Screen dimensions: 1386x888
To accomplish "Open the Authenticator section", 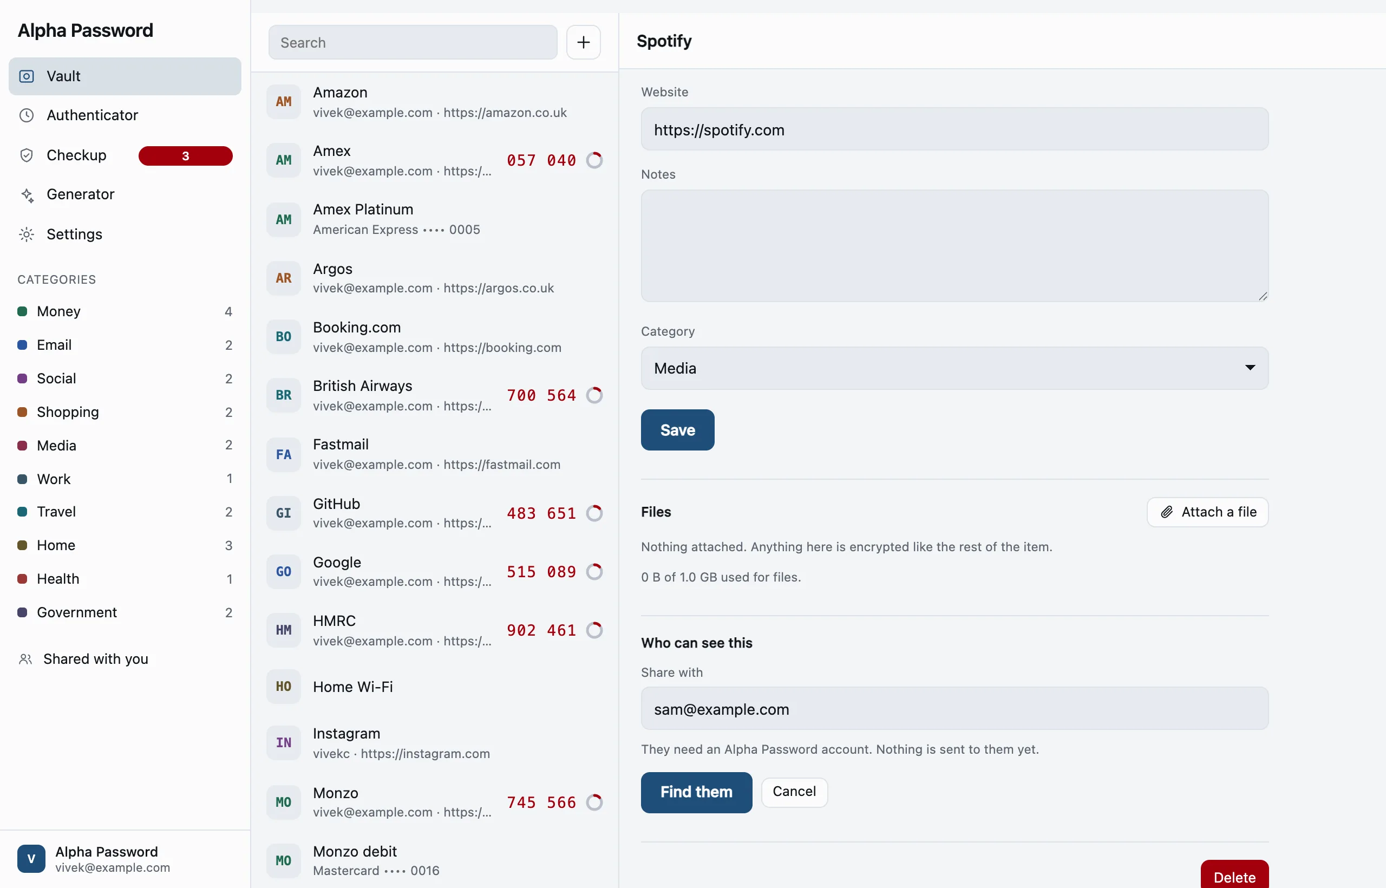I will pos(125,115).
